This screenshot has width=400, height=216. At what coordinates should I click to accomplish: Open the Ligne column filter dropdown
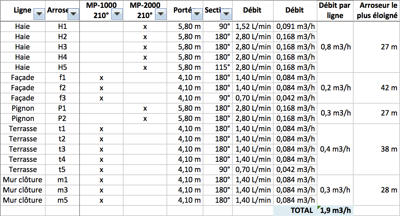point(40,14)
